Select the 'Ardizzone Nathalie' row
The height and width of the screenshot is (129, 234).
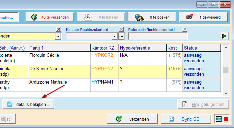[110, 85]
